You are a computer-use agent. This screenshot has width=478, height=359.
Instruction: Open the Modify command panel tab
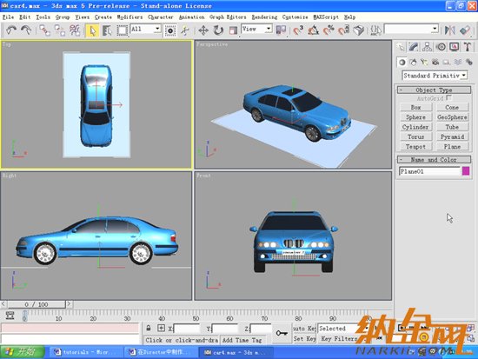pyautogui.click(x=414, y=47)
